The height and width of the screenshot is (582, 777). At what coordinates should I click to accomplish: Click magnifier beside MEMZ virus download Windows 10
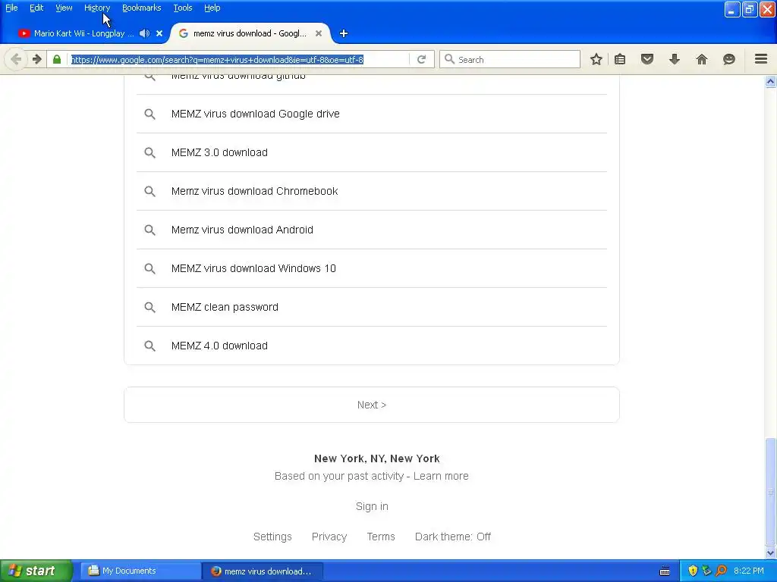[149, 268]
